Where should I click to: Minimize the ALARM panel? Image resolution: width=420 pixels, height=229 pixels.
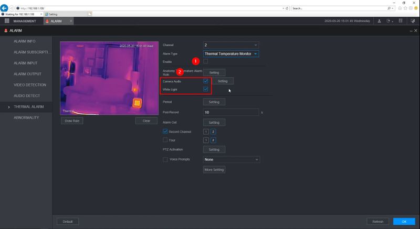411,31
